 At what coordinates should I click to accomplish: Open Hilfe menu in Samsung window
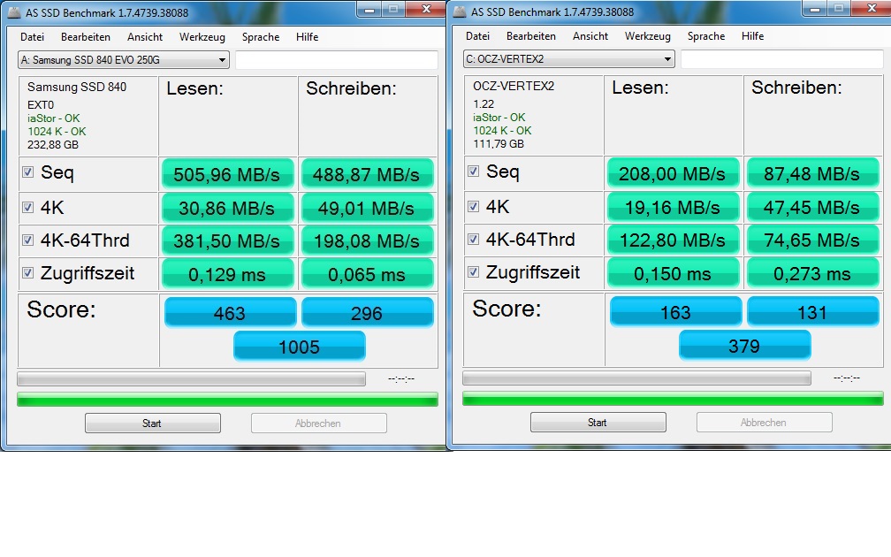[307, 37]
